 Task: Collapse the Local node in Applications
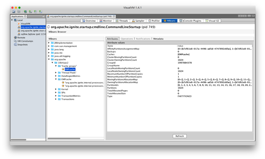pos(12,20)
